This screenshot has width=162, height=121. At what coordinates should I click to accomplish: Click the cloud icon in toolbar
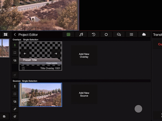coord(144,34)
